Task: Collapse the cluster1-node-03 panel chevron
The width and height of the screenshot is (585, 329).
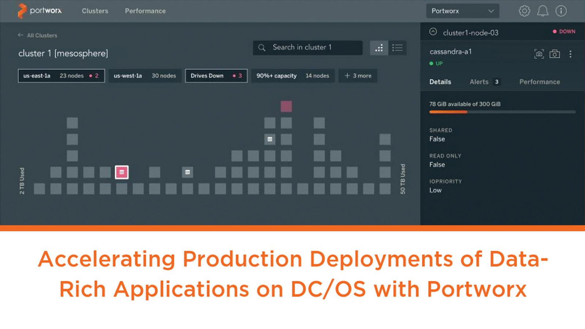Action: pyautogui.click(x=433, y=32)
